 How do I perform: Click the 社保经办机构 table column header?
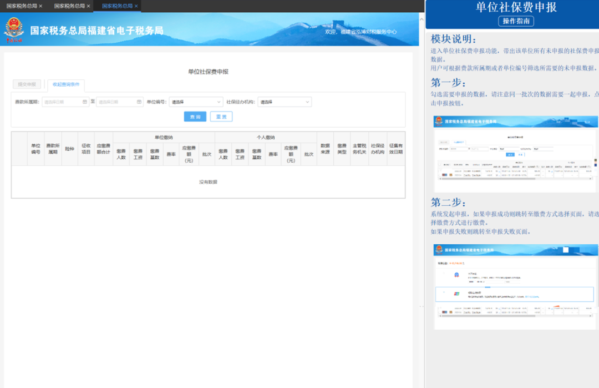point(378,149)
